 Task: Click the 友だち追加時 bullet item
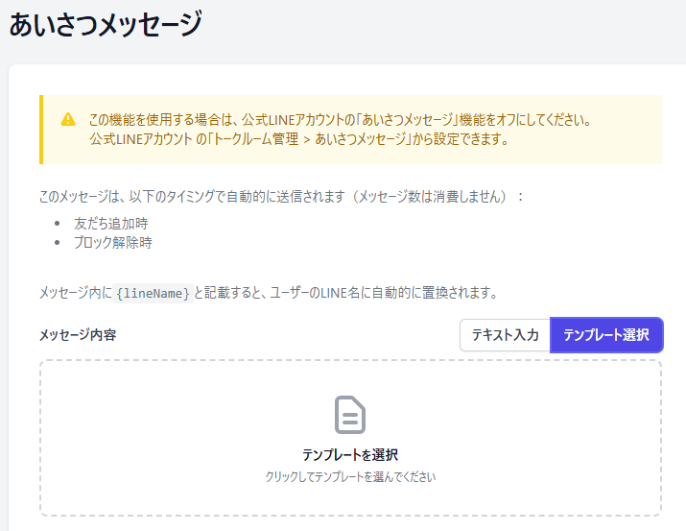(110, 223)
